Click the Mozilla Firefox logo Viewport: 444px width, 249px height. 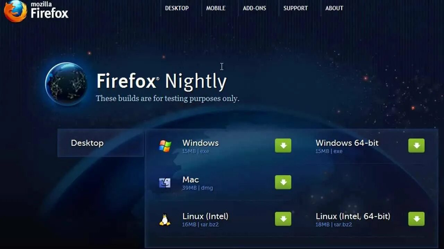36,11
